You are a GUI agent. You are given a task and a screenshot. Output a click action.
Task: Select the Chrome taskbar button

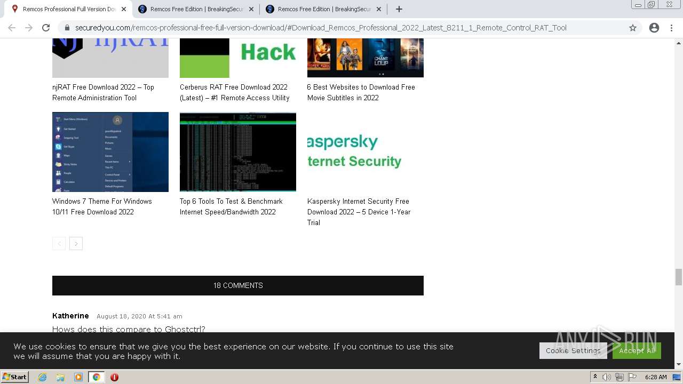[x=96, y=377]
